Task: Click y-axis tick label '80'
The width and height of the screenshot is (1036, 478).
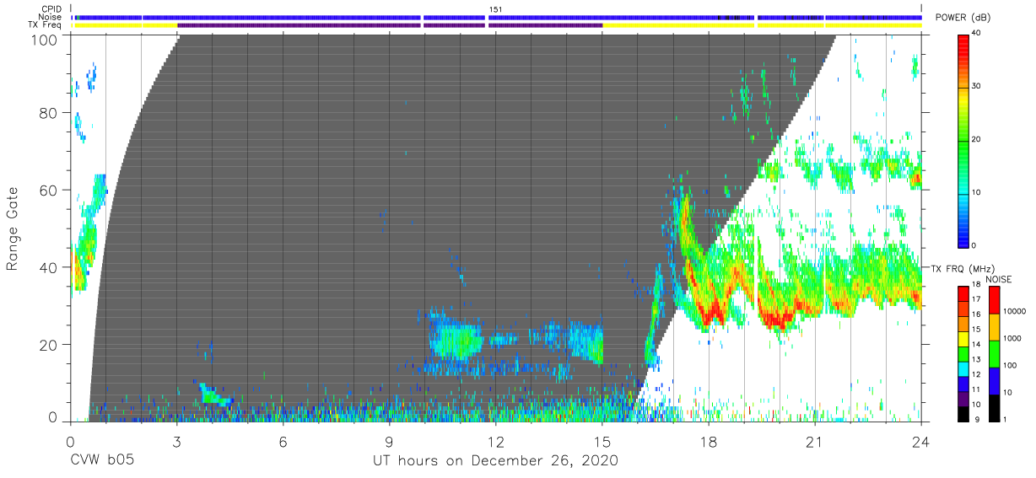Action: point(49,113)
